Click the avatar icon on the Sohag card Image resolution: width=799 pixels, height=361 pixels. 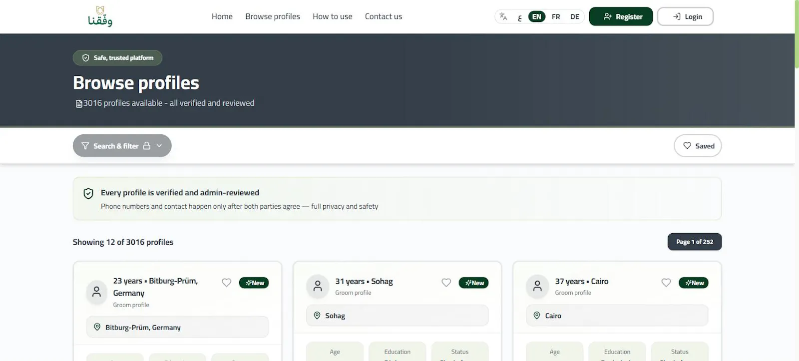tap(318, 286)
